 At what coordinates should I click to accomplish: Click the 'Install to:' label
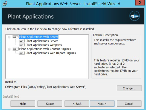pos(11,82)
